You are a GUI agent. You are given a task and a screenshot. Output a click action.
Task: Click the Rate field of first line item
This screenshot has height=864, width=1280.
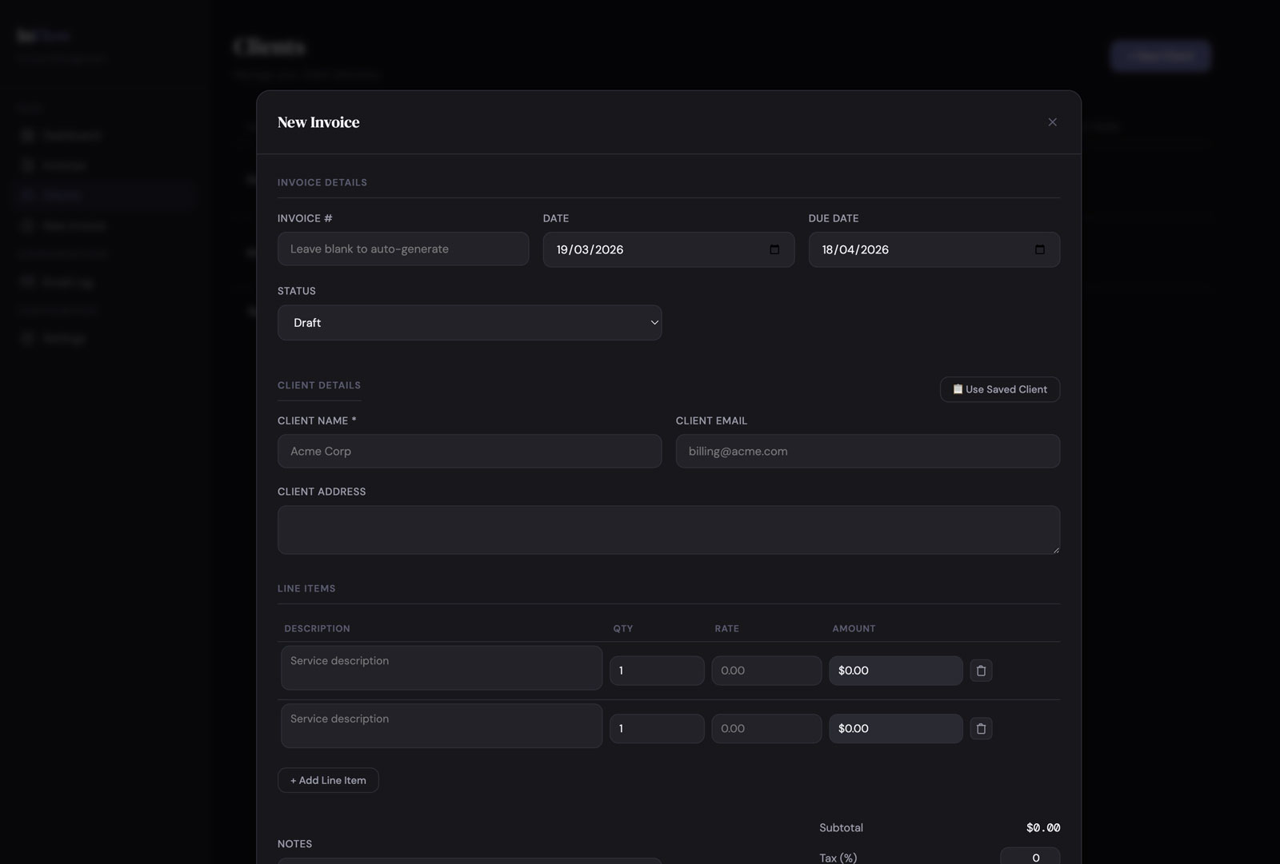(x=766, y=671)
